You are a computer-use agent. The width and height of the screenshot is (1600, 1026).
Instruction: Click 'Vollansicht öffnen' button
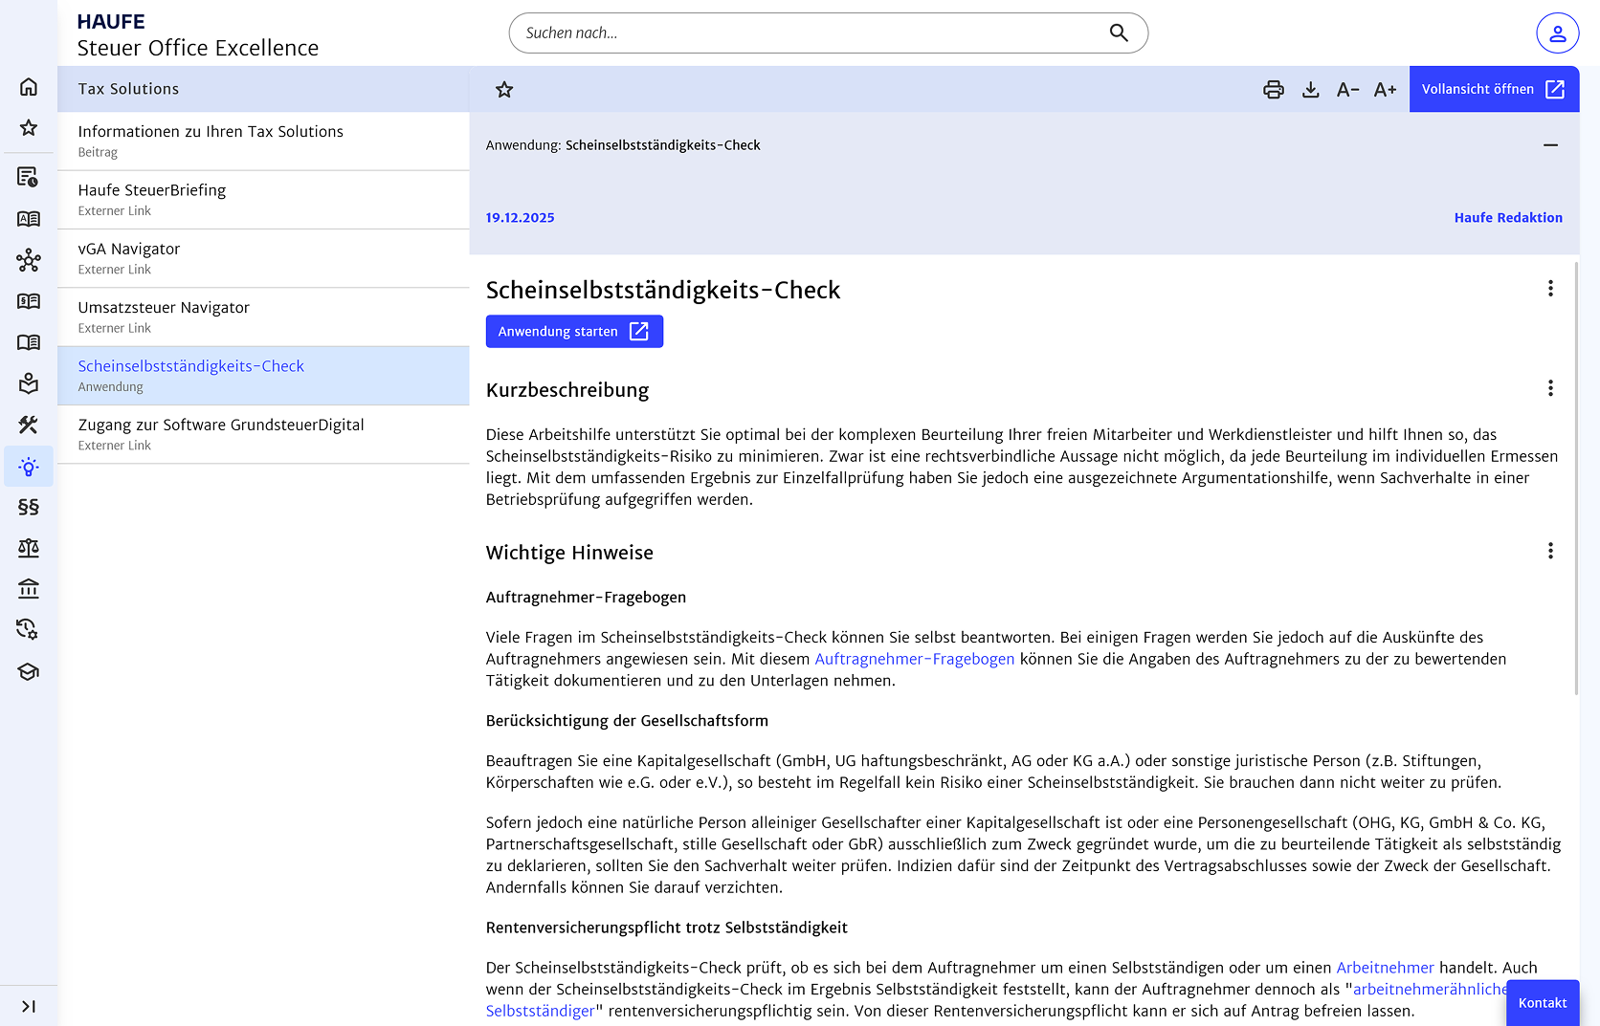1494,90
